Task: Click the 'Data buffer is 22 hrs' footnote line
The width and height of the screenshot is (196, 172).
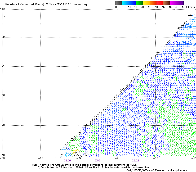Action: coord(93,168)
